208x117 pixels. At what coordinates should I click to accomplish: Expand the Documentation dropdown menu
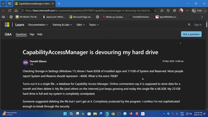pos(38,25)
